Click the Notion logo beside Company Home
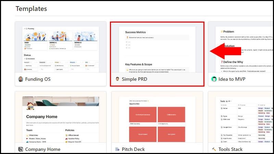 tap(21, 149)
